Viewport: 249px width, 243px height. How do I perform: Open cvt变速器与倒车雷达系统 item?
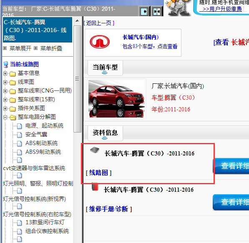pyautogui.click(x=34, y=168)
